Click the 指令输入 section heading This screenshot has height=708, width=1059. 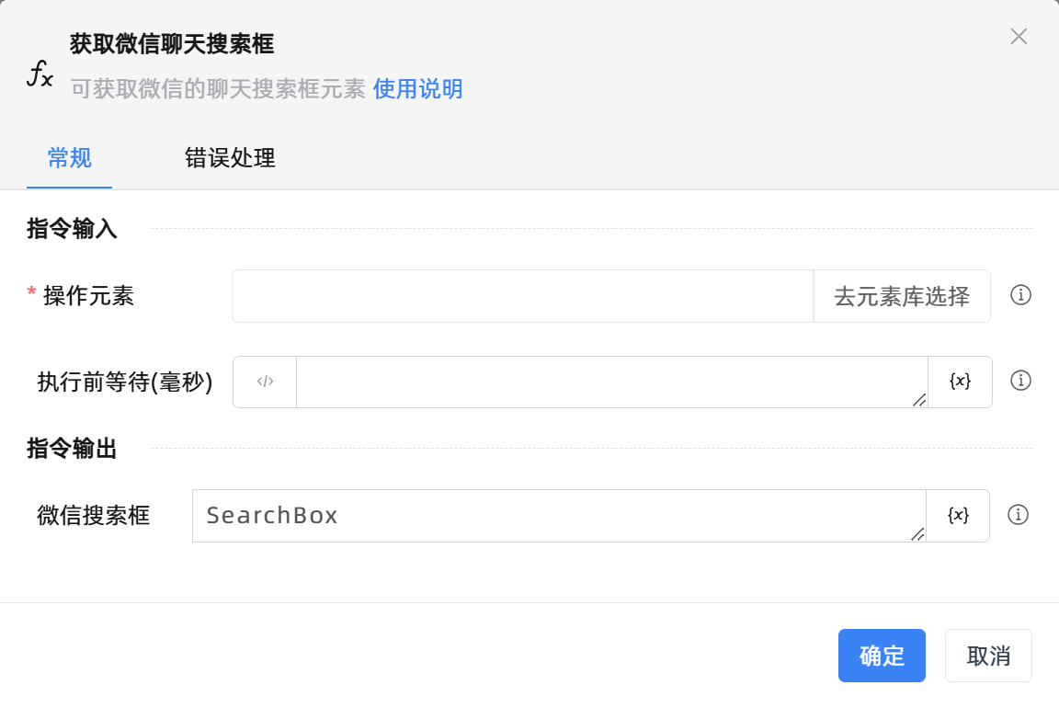72,228
